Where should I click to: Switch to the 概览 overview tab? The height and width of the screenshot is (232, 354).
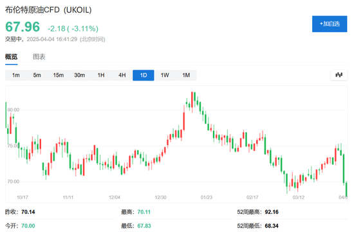click(12, 57)
